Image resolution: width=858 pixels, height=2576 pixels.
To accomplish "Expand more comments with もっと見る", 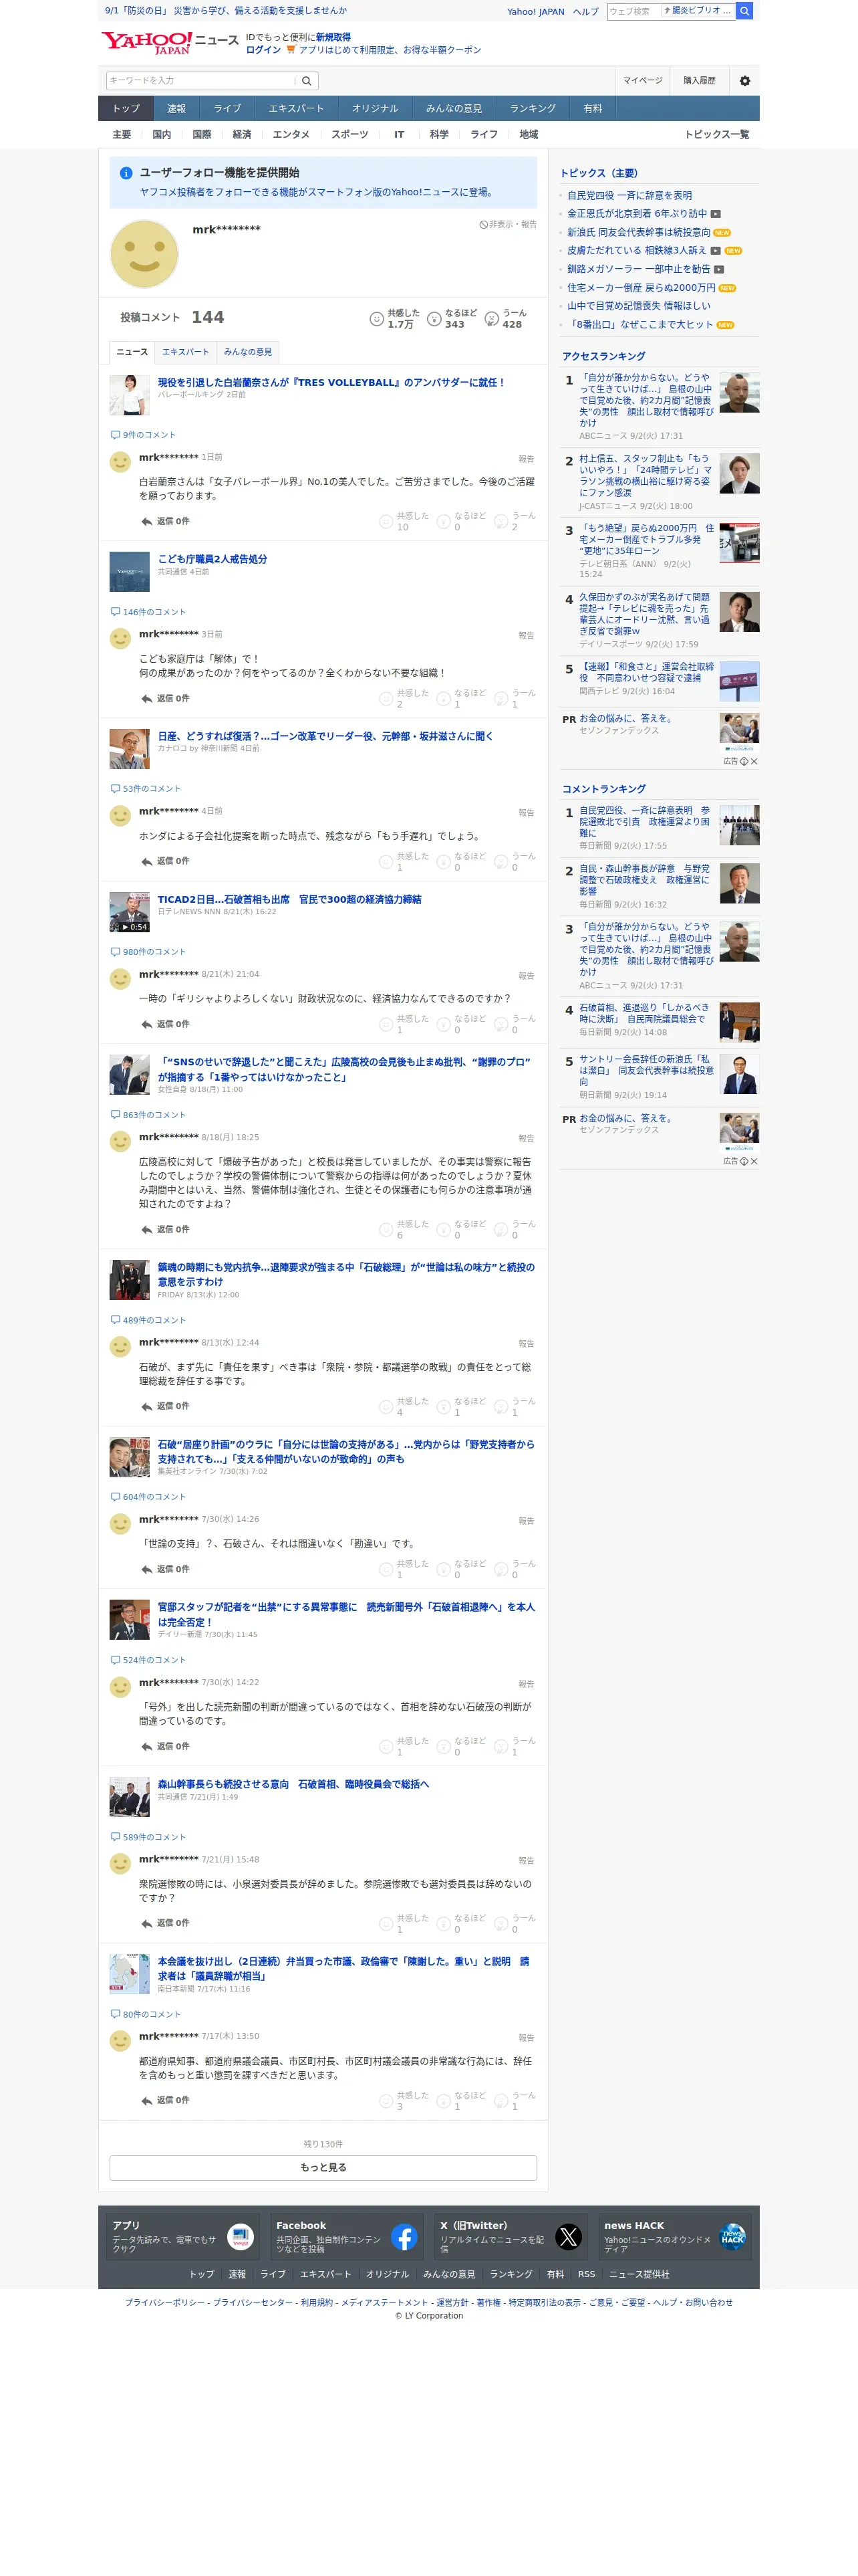I will click(x=323, y=2167).
